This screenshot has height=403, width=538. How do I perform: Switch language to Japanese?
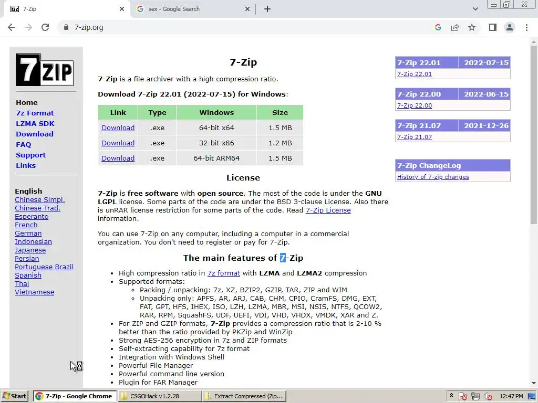coord(30,250)
